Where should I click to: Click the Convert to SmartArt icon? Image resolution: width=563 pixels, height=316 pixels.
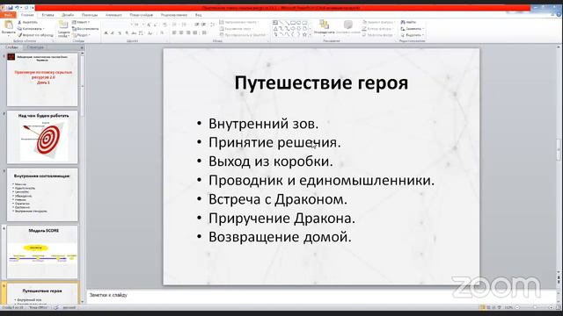tap(222, 35)
